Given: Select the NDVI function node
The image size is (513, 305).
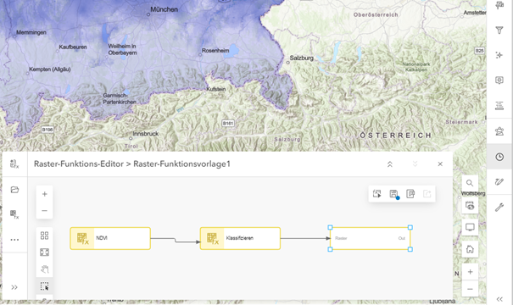Looking at the screenshot, I should click(110, 238).
